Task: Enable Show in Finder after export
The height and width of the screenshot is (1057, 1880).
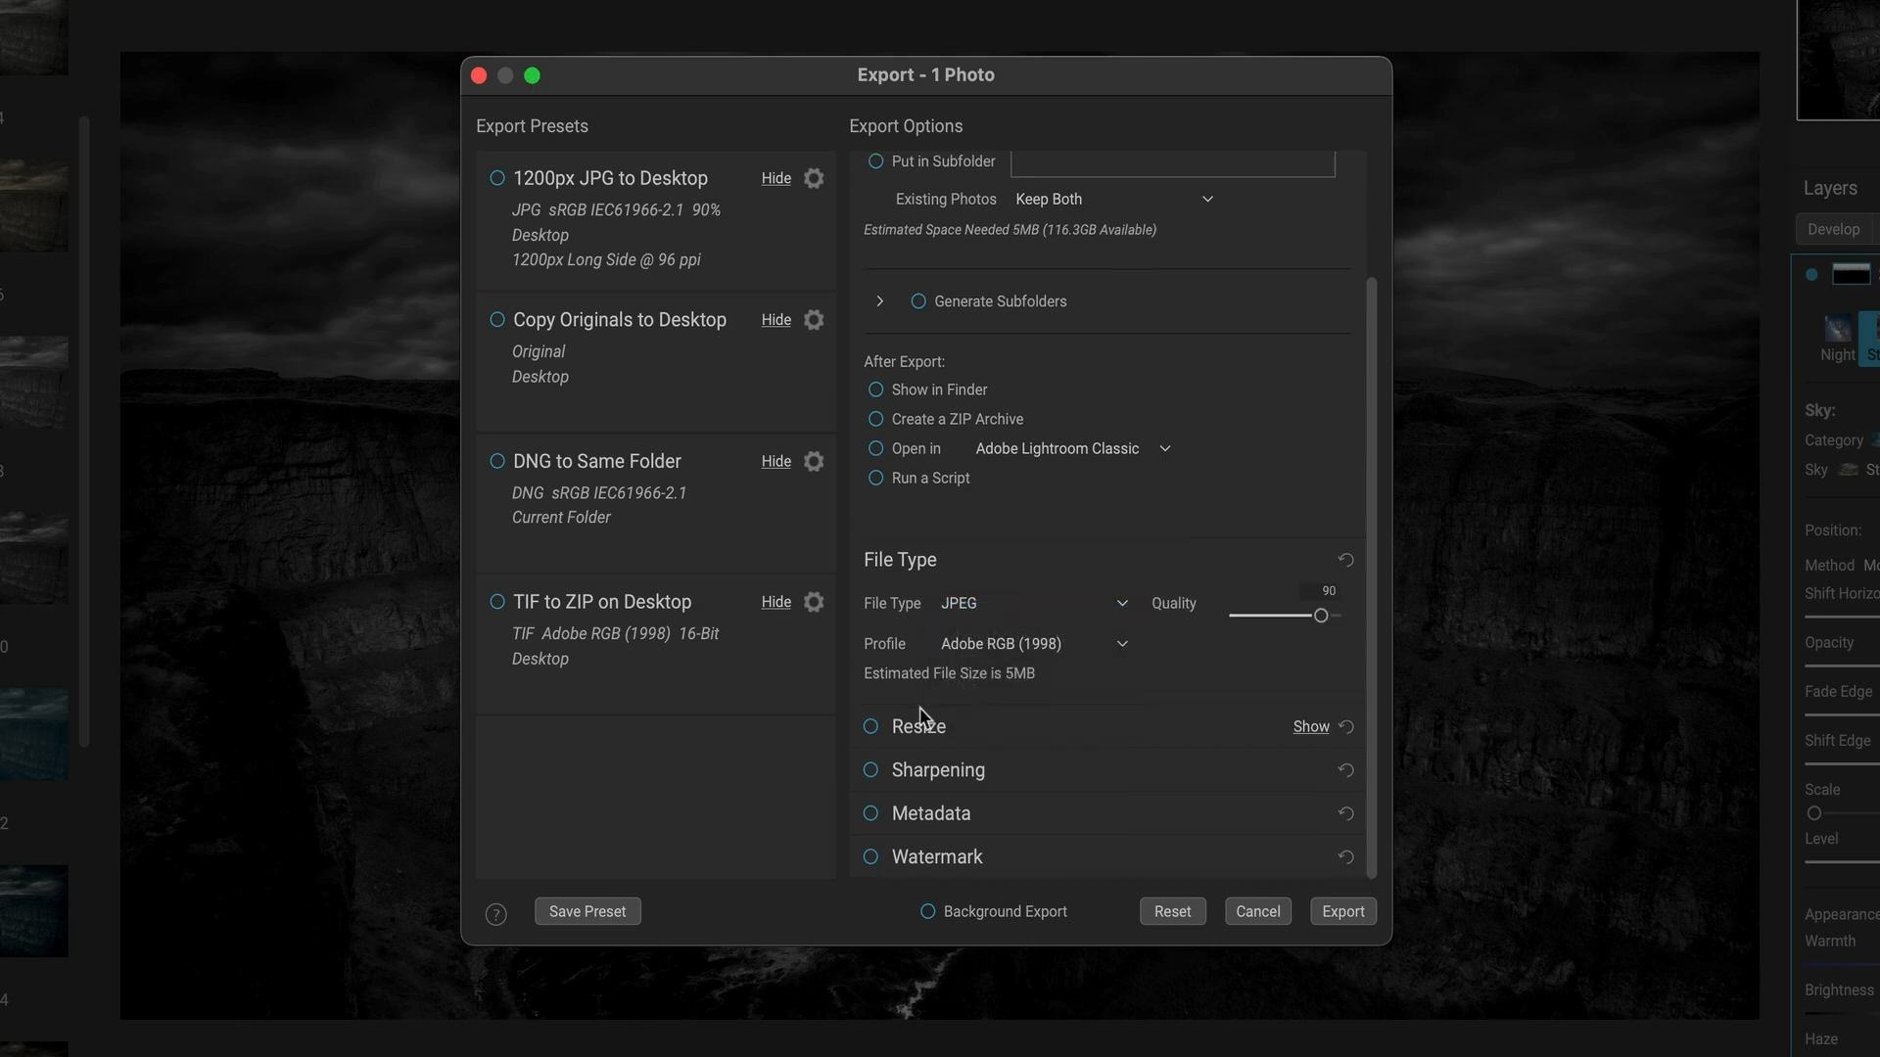Action: click(x=875, y=390)
